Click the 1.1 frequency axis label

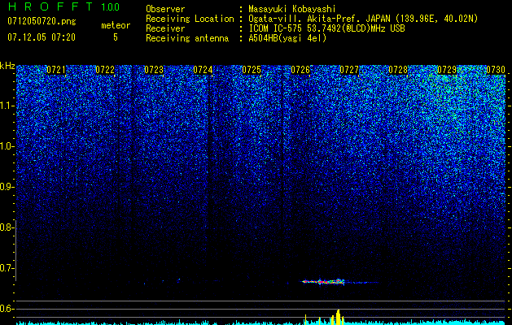[7, 106]
